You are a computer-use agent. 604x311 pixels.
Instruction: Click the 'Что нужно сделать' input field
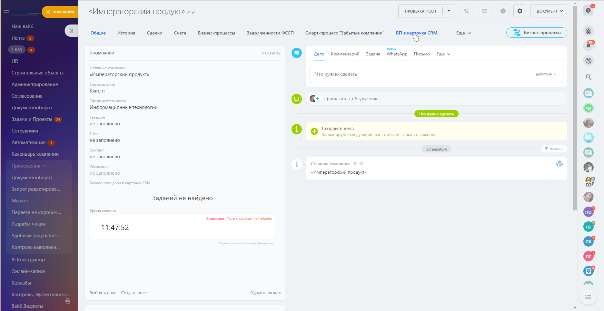[x=419, y=74]
